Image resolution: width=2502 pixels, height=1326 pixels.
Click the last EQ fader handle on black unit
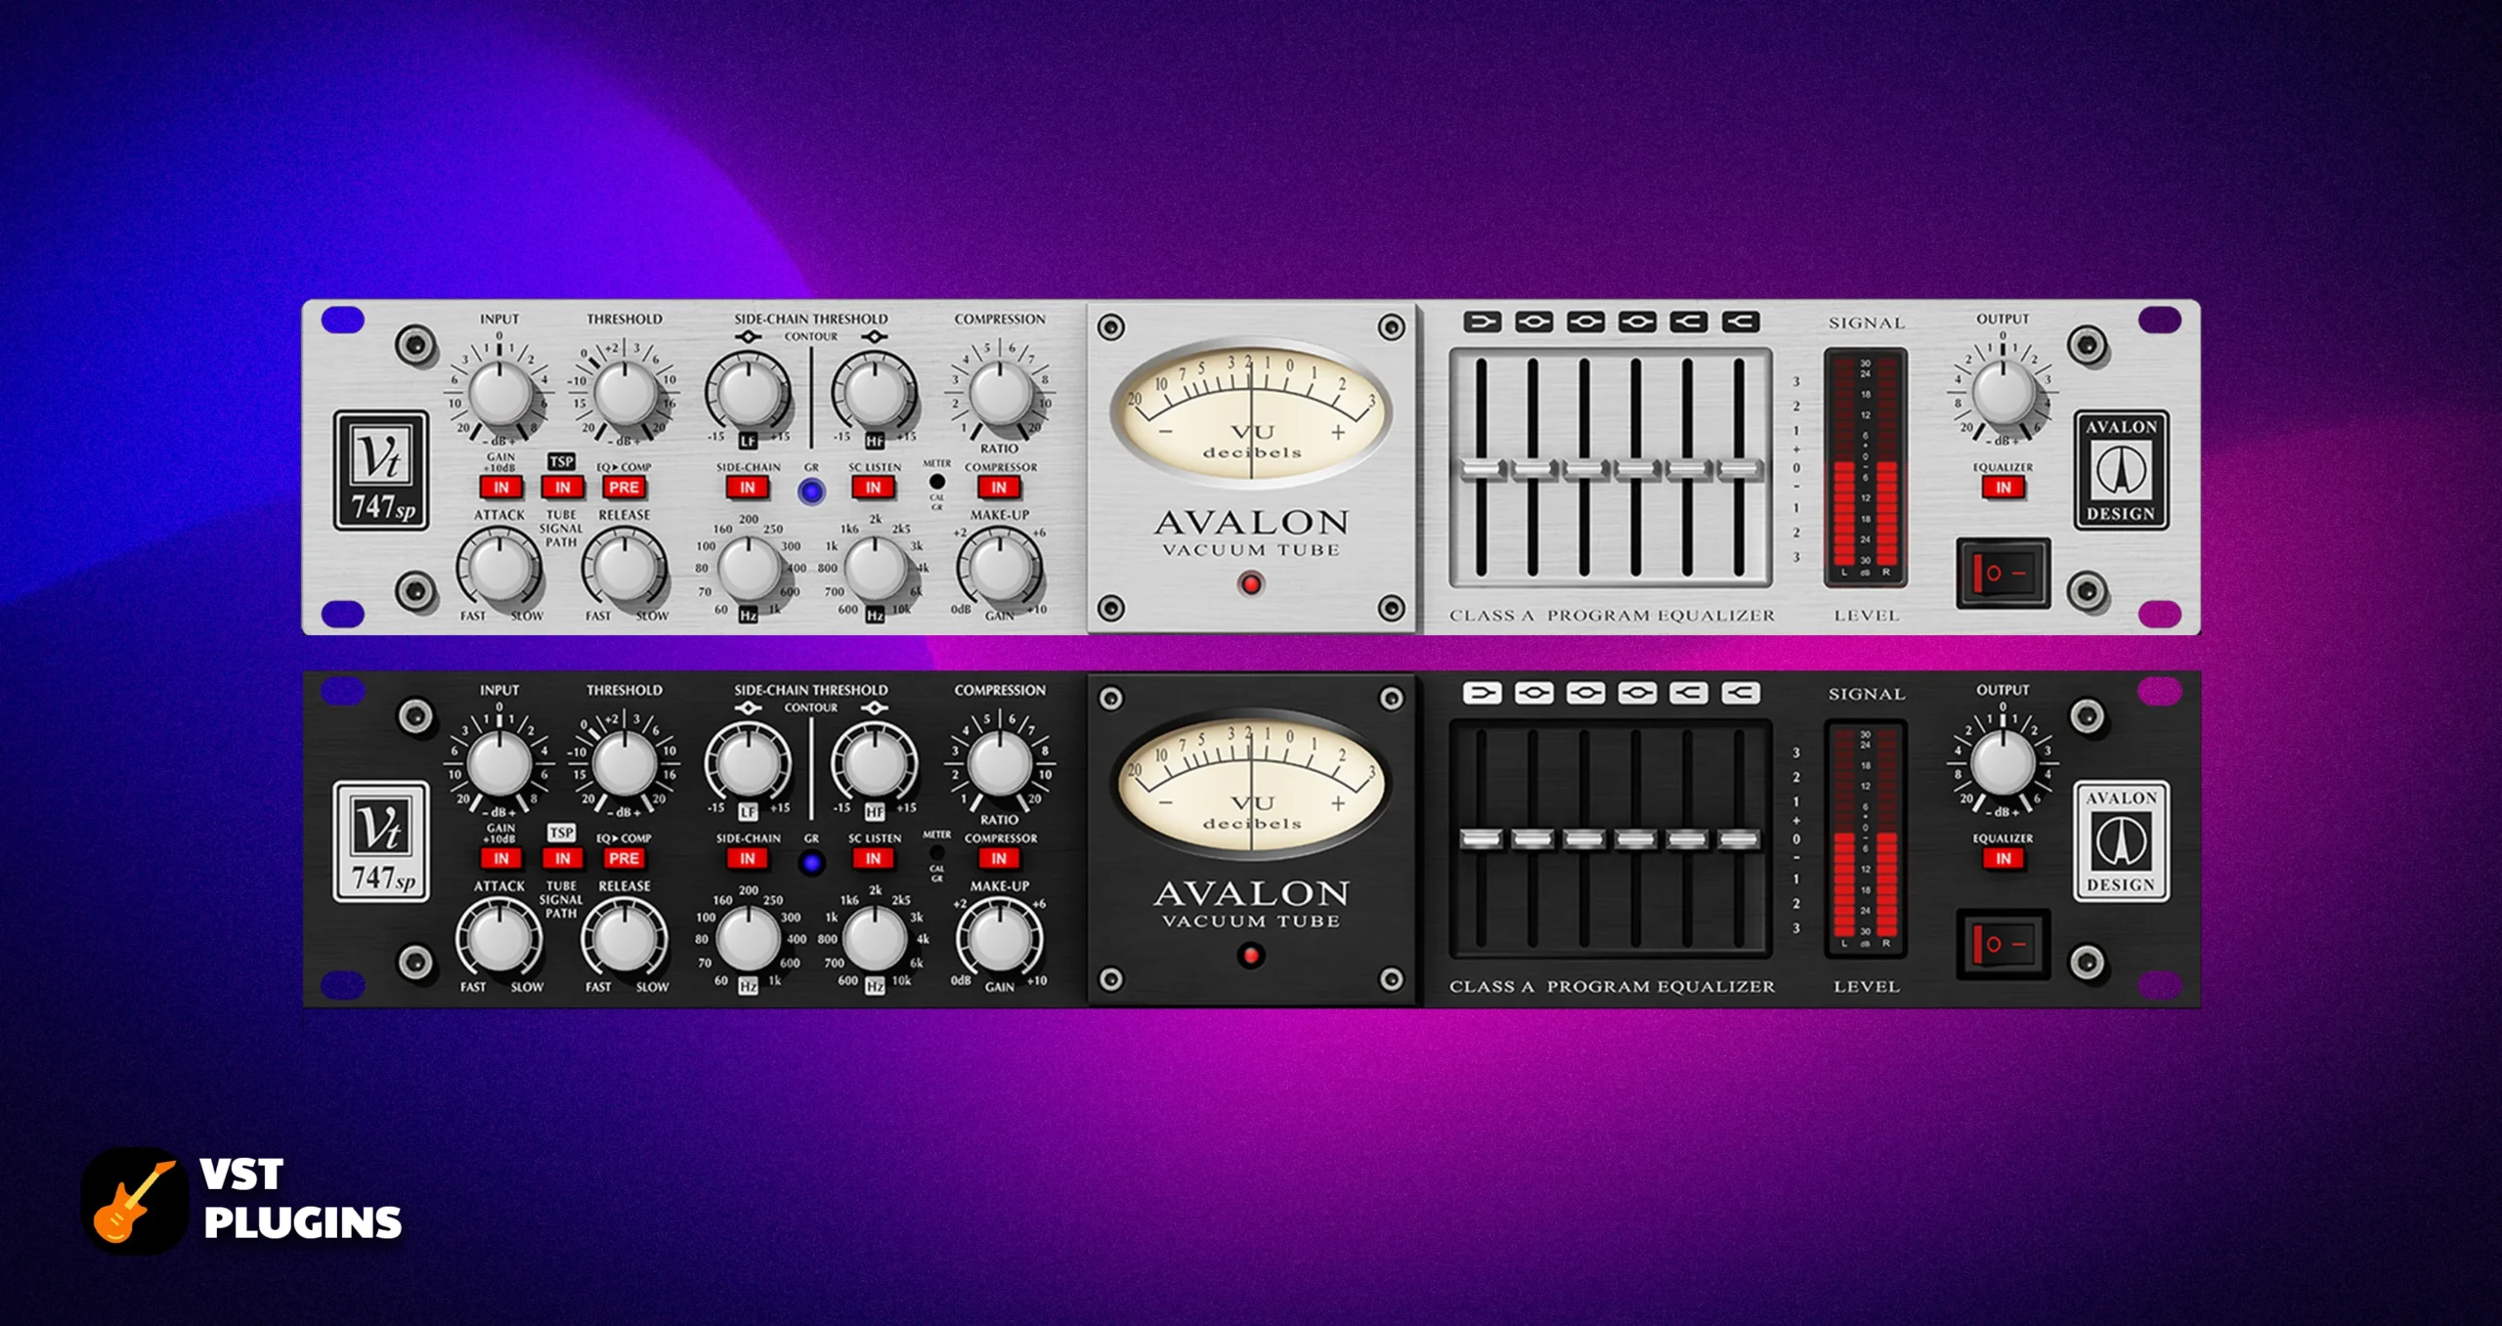(1740, 839)
